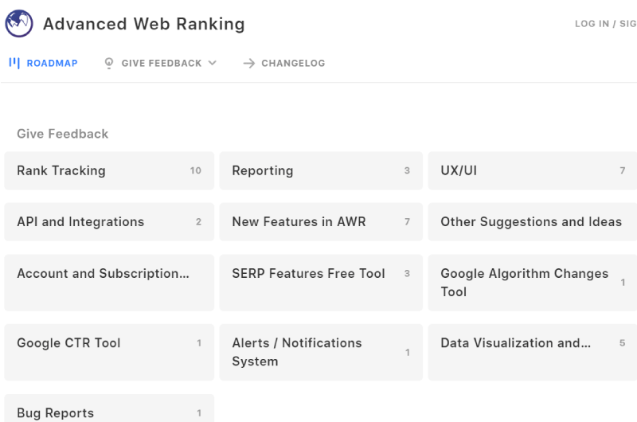Screen dimensions: 637x422
Task: Open the Alerts / Notifications System board
Action: pyautogui.click(x=321, y=353)
